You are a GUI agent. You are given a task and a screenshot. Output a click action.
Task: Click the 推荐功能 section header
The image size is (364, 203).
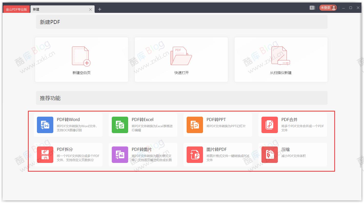(50, 98)
